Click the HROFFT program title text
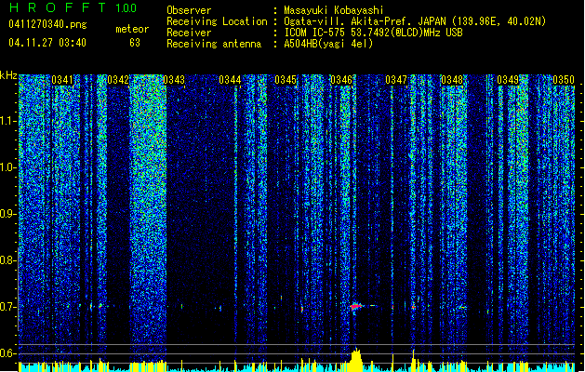The image size is (585, 372). (x=58, y=7)
